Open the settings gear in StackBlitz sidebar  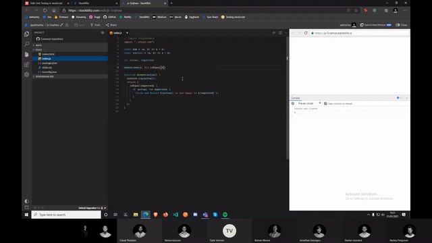click(27, 75)
